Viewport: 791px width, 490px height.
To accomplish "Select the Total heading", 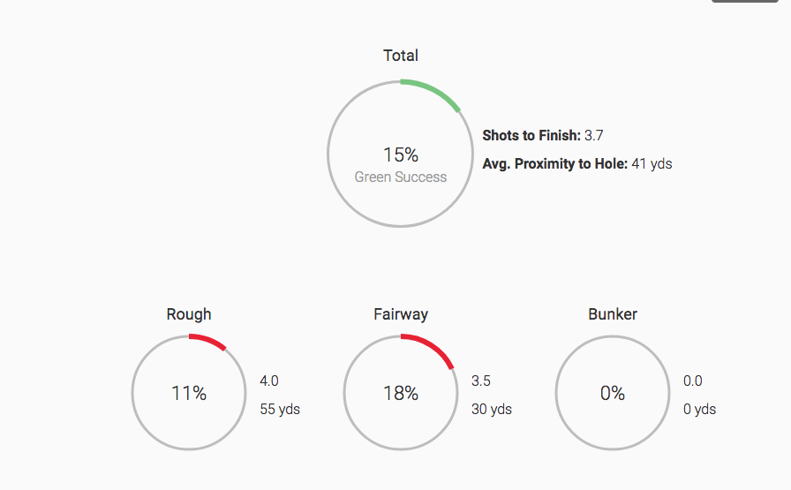I will 401,56.
